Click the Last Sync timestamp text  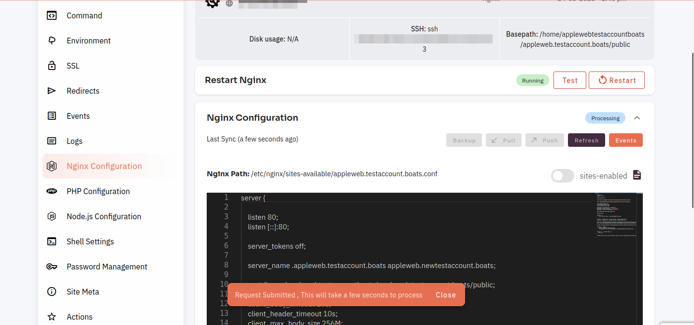(253, 139)
